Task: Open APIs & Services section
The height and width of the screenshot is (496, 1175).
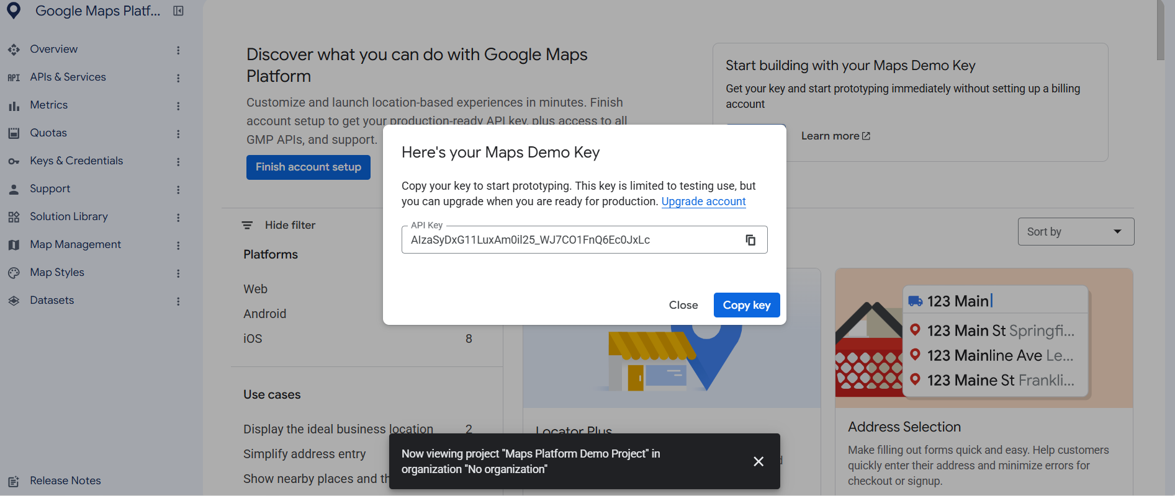Action: click(x=68, y=77)
